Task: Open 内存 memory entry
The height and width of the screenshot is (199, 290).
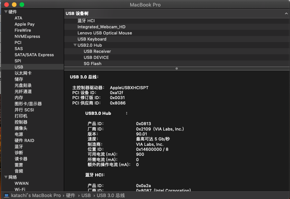Action: coord(19,98)
